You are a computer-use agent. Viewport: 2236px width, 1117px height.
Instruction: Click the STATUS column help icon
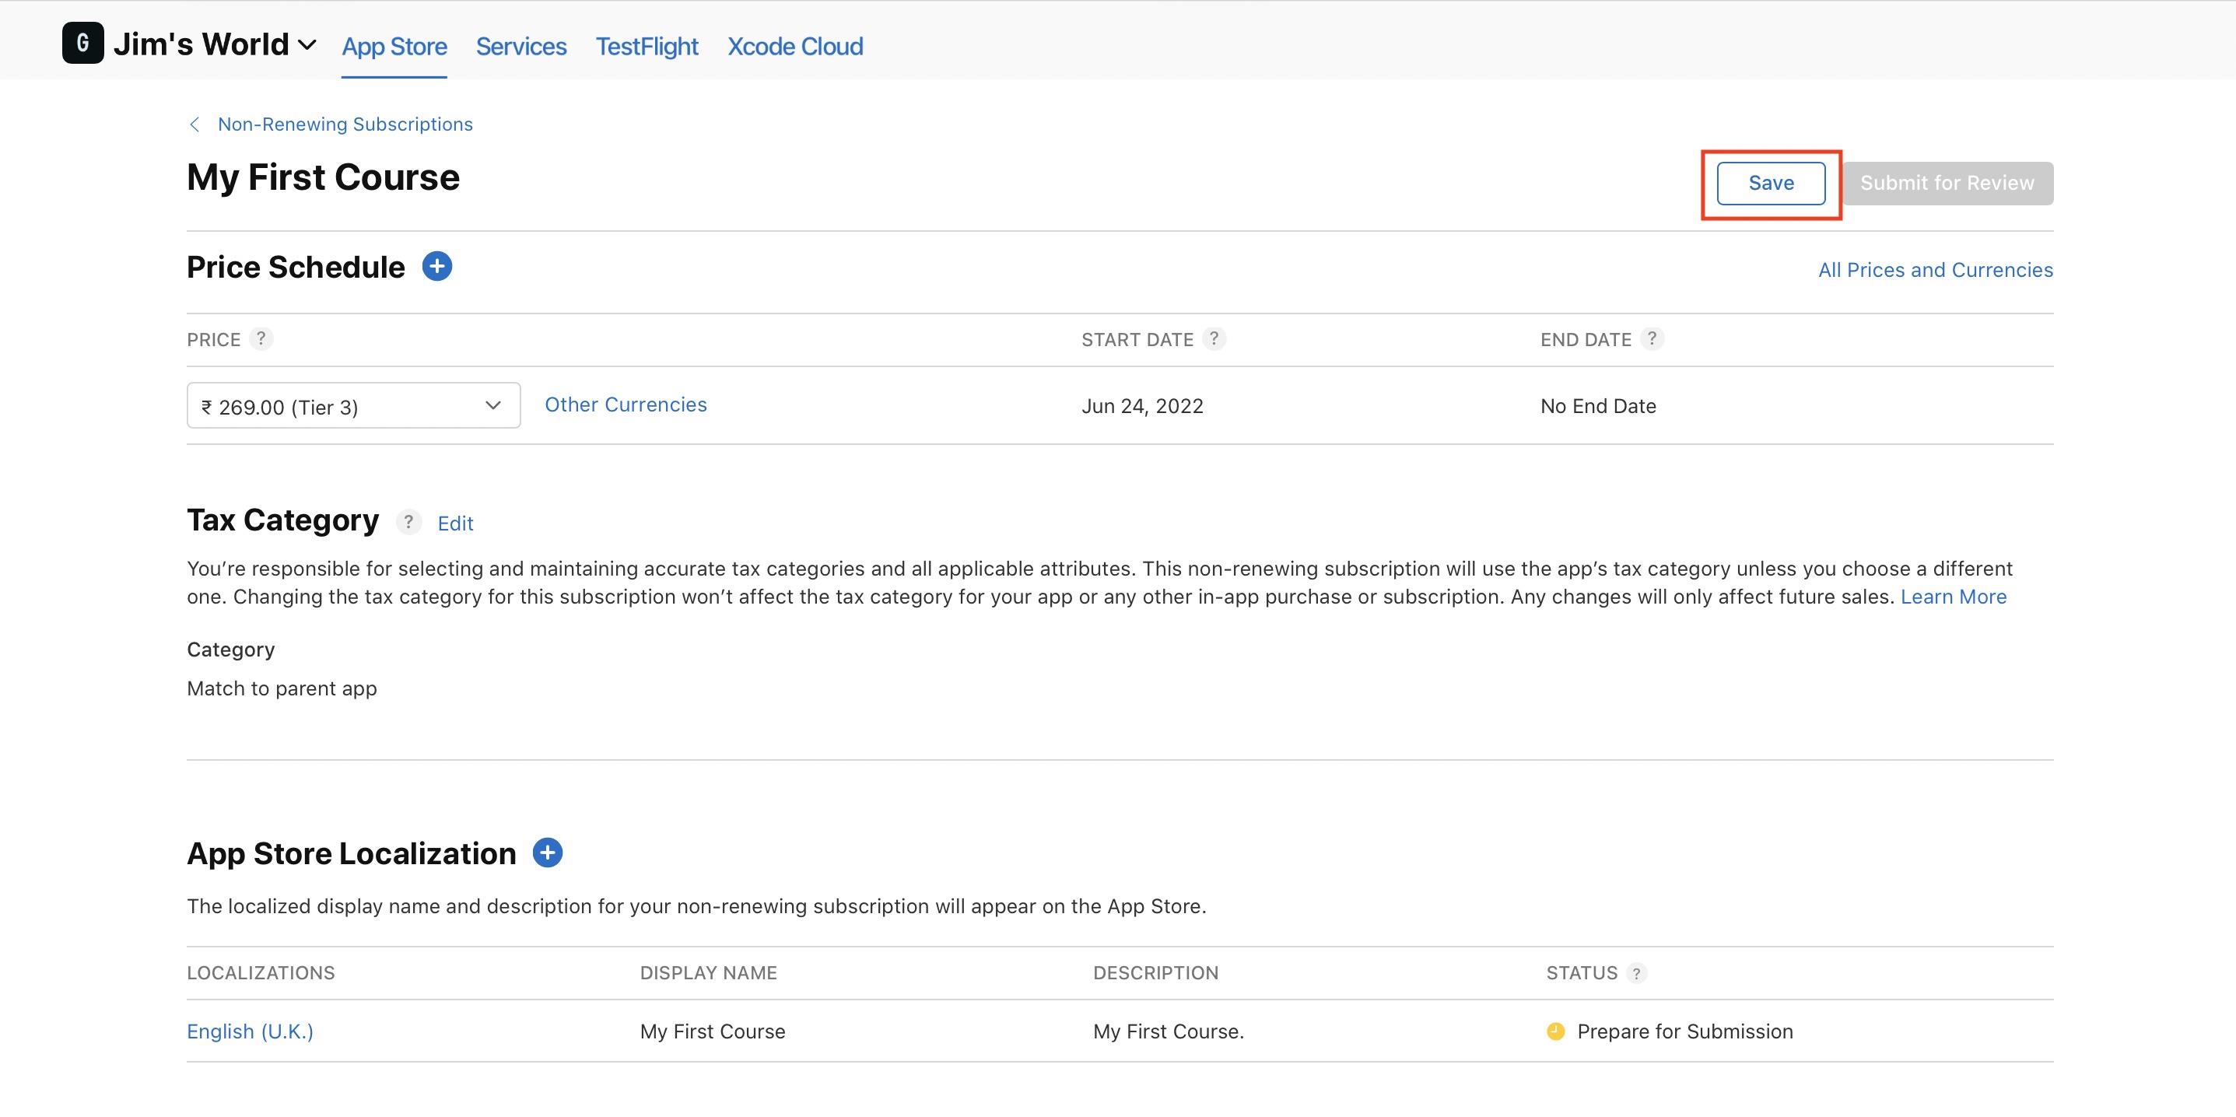click(1636, 973)
